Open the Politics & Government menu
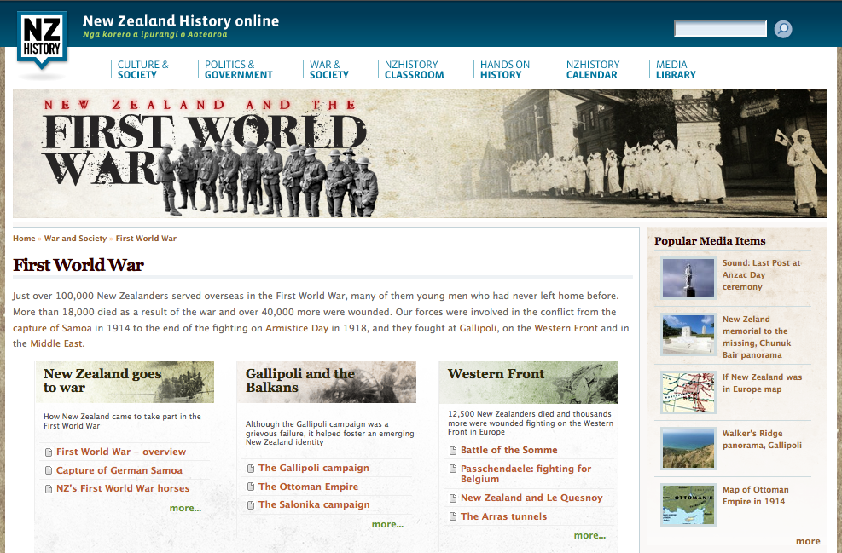 coord(238,70)
